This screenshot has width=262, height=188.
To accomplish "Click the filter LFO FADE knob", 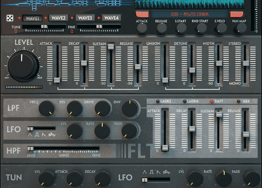I will tap(129, 131).
